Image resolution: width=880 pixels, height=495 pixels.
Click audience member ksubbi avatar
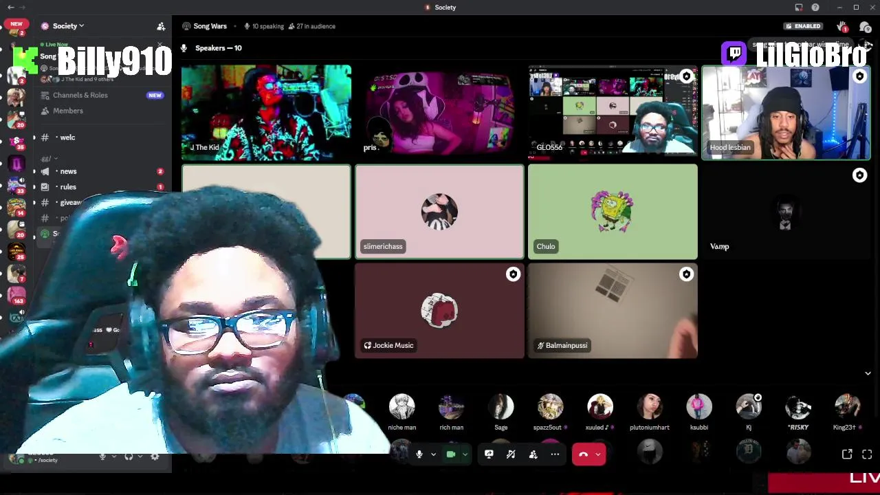[x=698, y=406]
